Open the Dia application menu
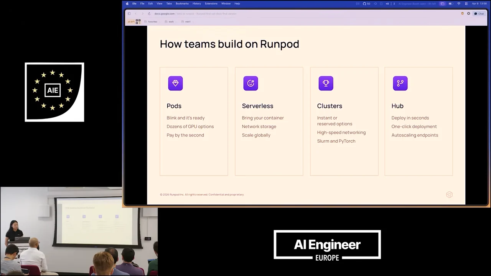 (x=134, y=3)
